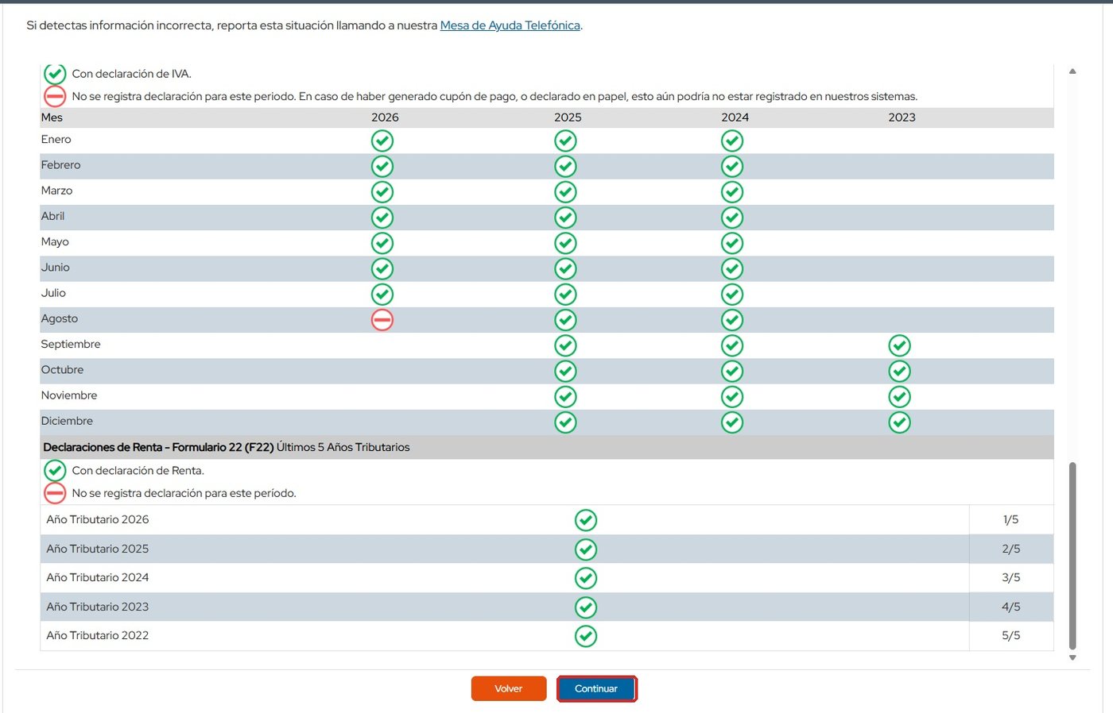The width and height of the screenshot is (1113, 713).
Task: Click the green check for Diciembre 2025
Action: click(x=565, y=422)
